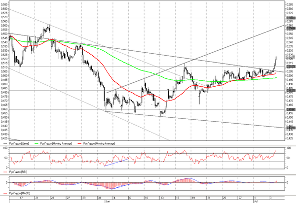Click the last candle at chart's right edge

[x=276, y=59]
